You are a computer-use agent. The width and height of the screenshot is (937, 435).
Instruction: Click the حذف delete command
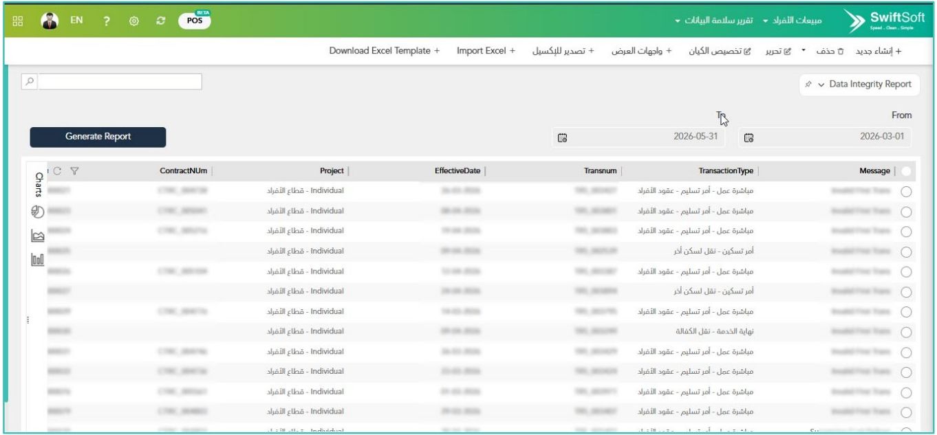831,52
